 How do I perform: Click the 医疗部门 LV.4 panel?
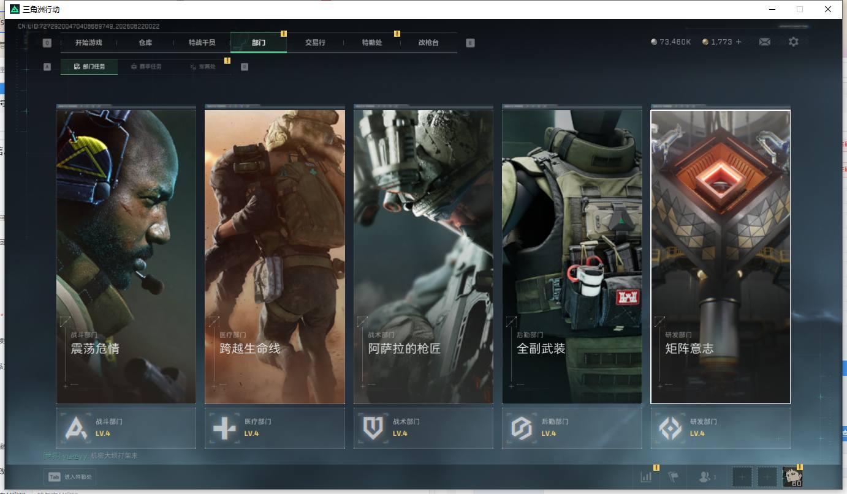[275, 428]
